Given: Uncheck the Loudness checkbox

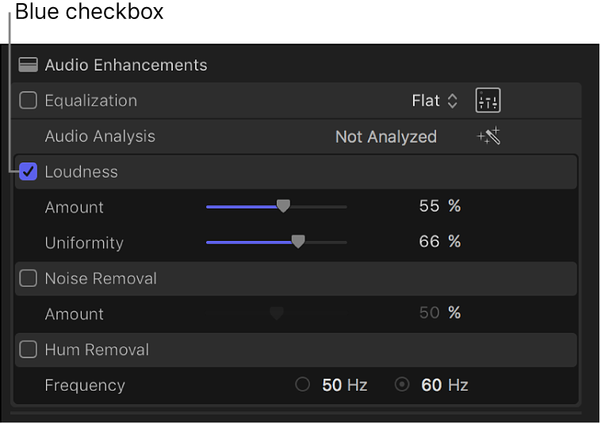Looking at the screenshot, I should pyautogui.click(x=29, y=172).
